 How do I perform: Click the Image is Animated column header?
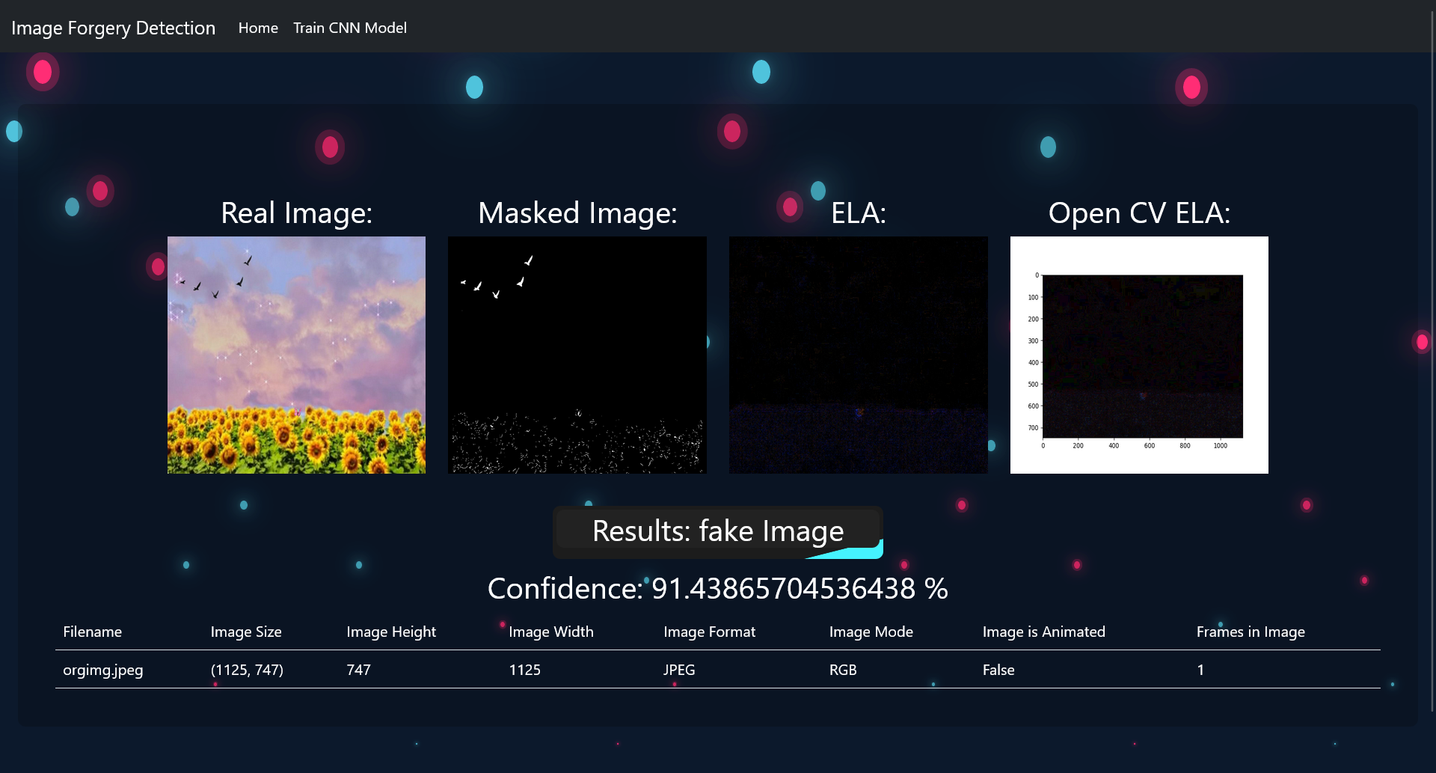pyautogui.click(x=1043, y=632)
